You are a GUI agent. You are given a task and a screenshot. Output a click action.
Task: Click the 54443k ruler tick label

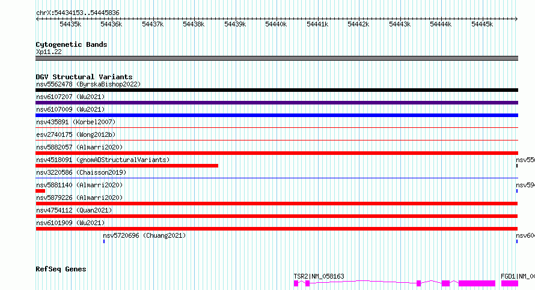point(400,24)
